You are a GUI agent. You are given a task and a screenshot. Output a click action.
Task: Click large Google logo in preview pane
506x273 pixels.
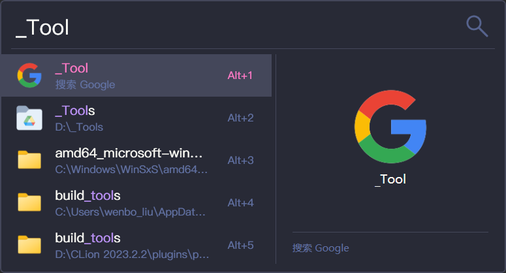point(390,125)
